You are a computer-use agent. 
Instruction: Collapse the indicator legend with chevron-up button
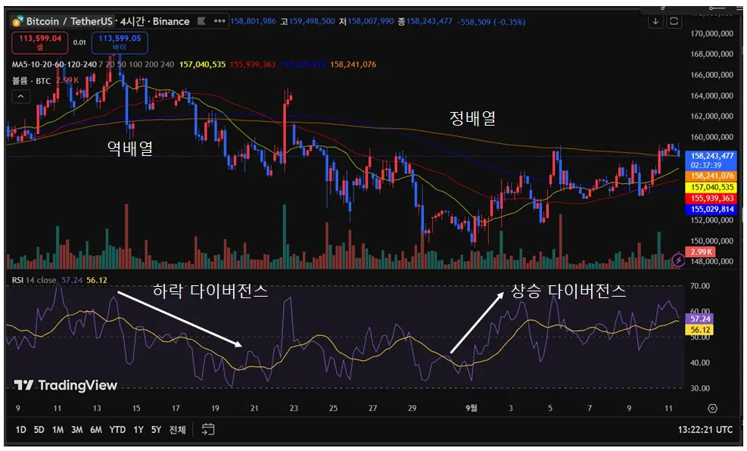(20, 97)
